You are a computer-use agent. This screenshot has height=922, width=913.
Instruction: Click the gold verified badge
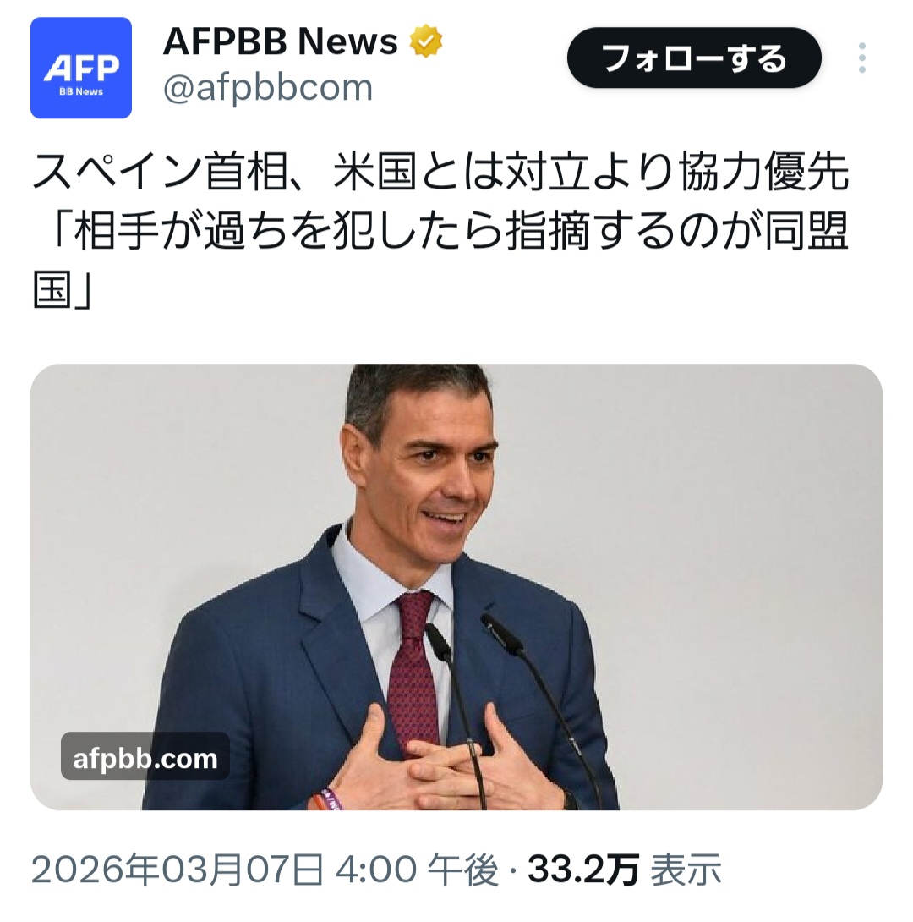tap(425, 41)
